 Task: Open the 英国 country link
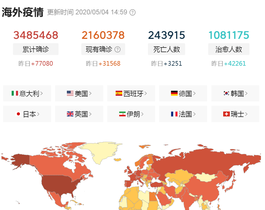(x=79, y=114)
